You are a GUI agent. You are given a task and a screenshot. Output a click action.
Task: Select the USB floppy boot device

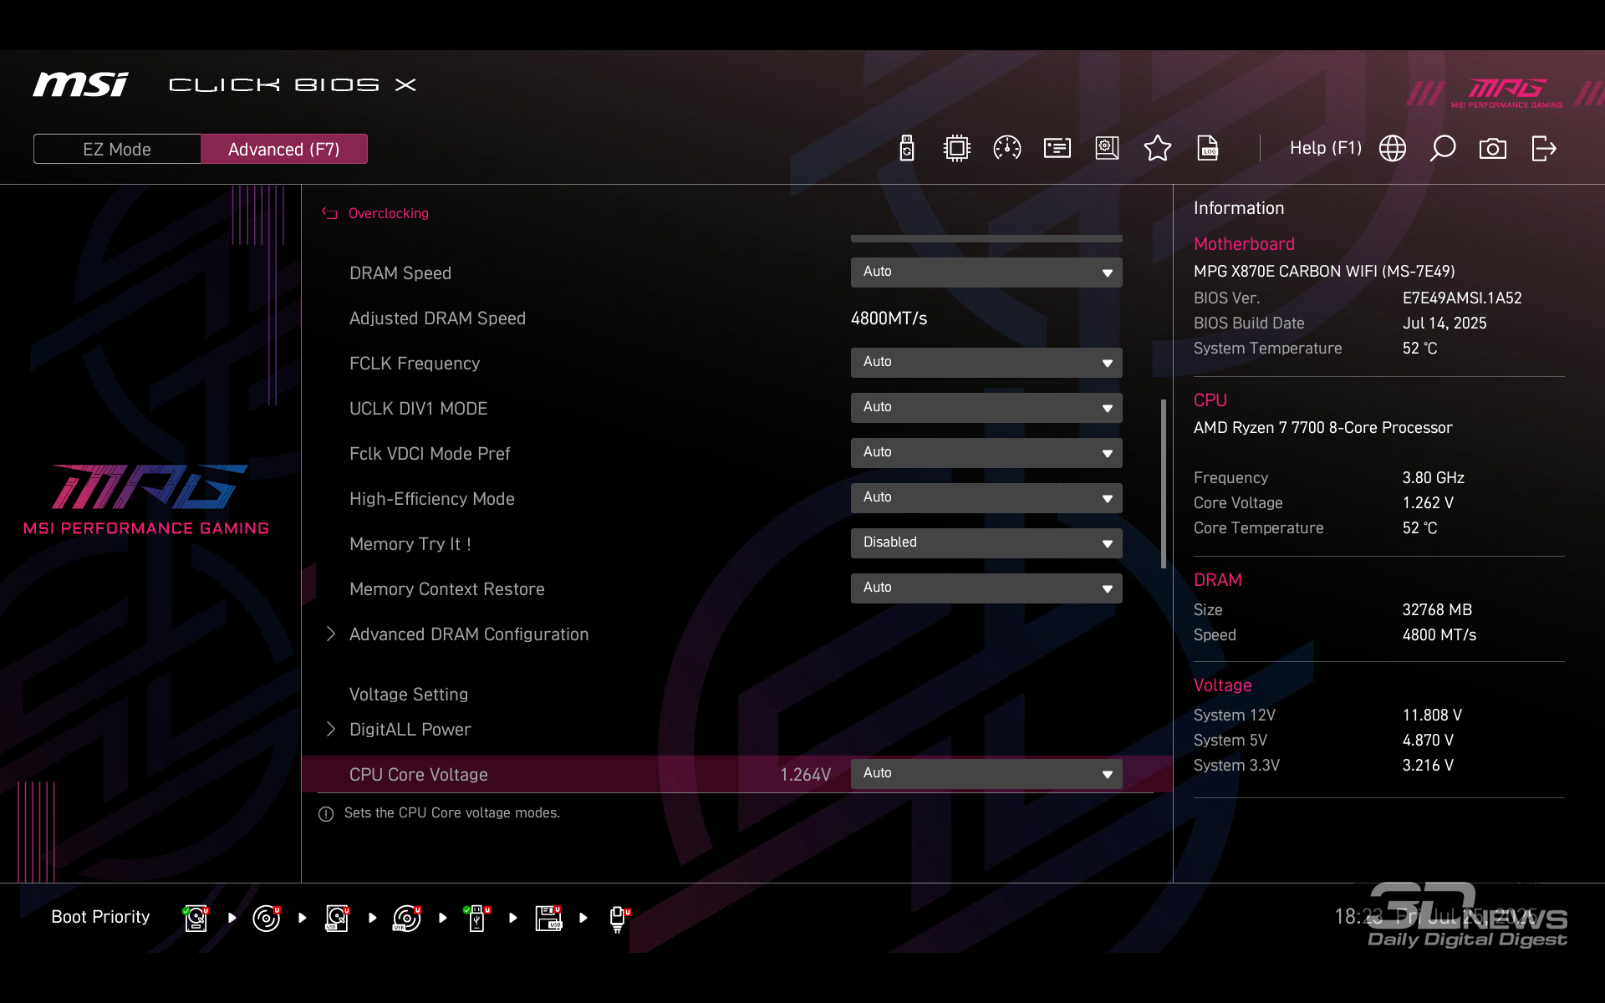pos(548,918)
